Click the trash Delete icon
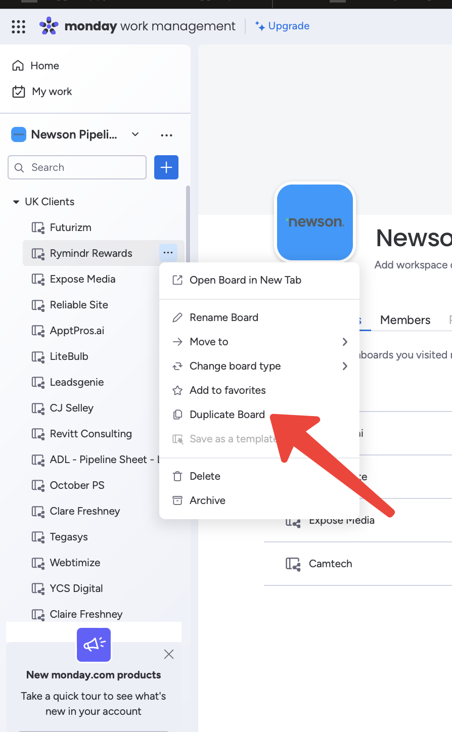This screenshot has height=732, width=452. (177, 476)
